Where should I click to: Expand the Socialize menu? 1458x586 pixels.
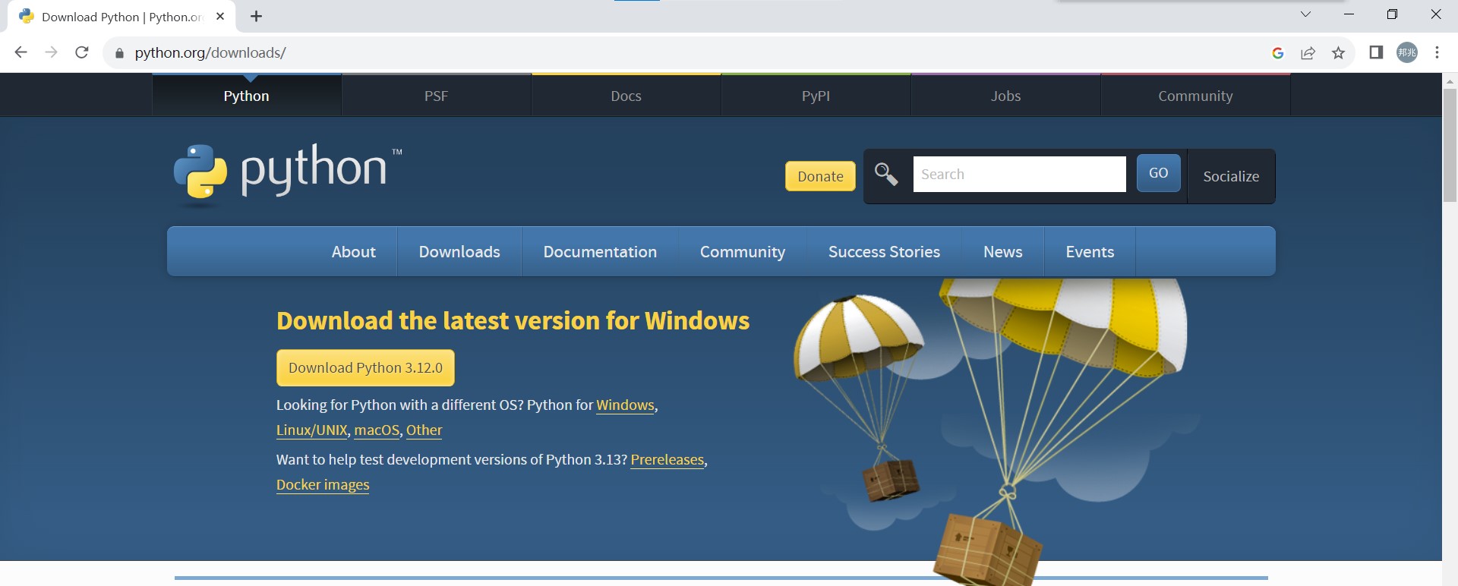pos(1231,176)
